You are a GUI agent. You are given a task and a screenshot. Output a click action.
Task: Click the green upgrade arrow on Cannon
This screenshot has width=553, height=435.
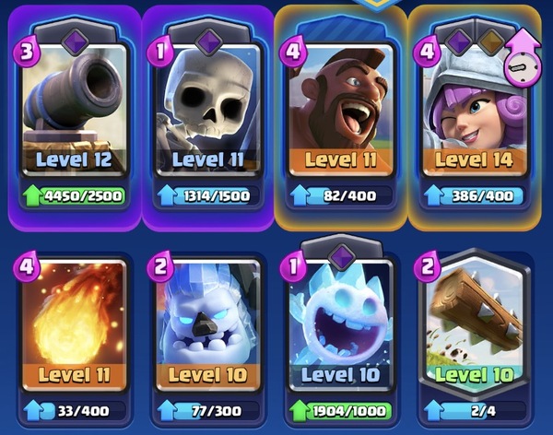tap(31, 196)
